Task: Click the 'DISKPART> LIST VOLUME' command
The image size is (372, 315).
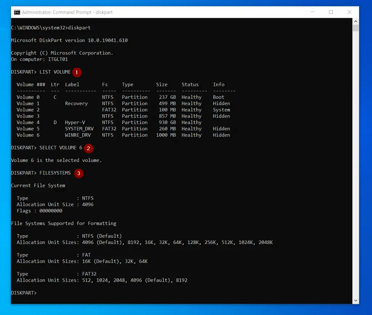Action: pyautogui.click(x=41, y=72)
